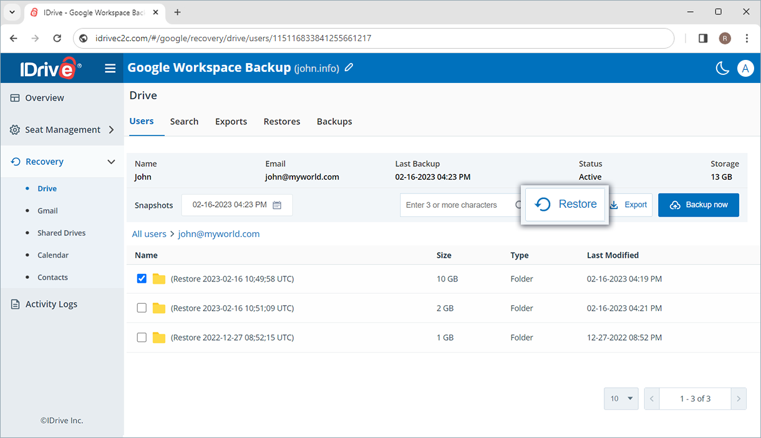
Task: Select the Restore 2023-02-16 10:51:09 folder
Action: pos(142,308)
